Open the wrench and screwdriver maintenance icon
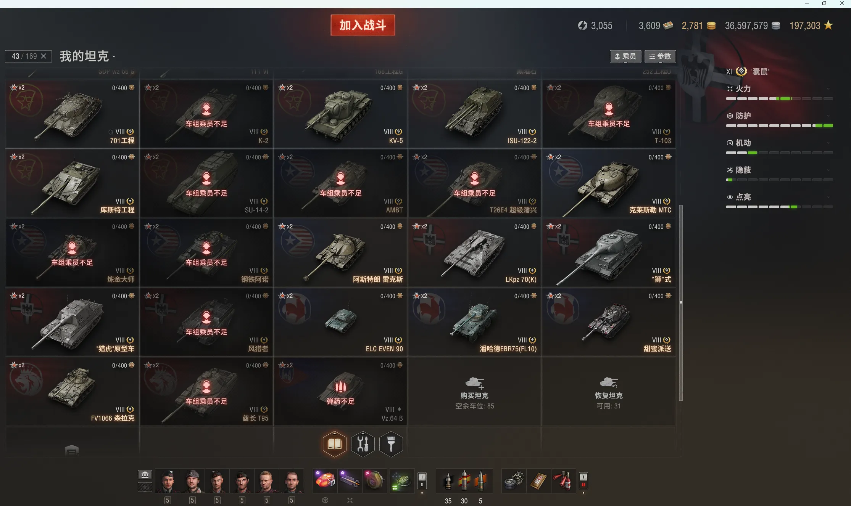The height and width of the screenshot is (506, 851). (363, 444)
